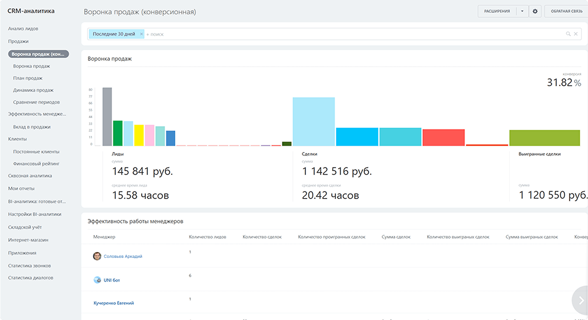Clear the filter bar with X icon
This screenshot has width=588, height=320.
576,34
